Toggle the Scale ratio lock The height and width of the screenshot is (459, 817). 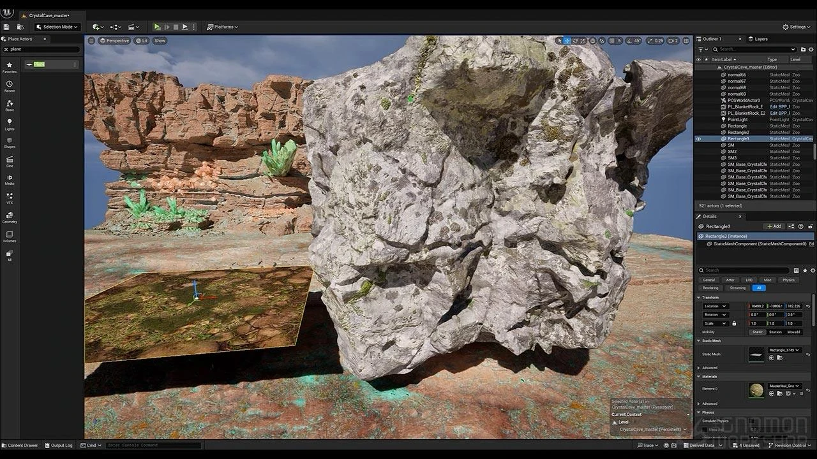click(x=734, y=323)
